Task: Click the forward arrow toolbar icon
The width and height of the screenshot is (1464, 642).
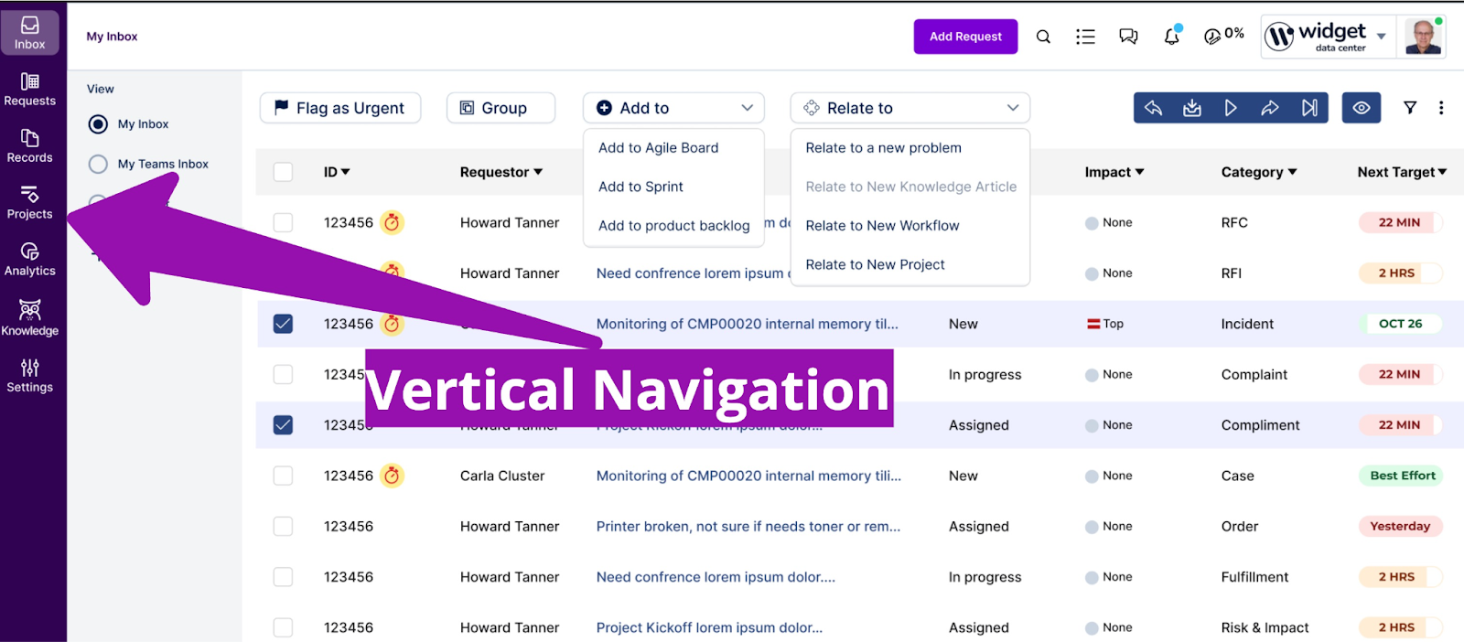Action: (1270, 108)
